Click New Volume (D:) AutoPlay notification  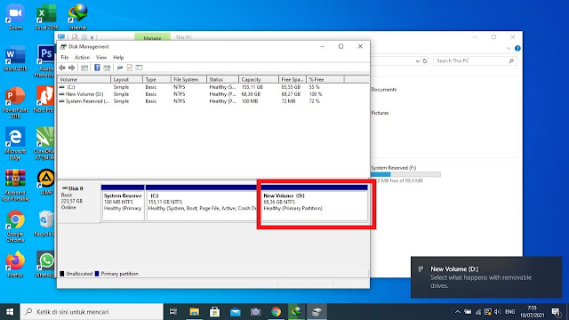tap(486, 277)
